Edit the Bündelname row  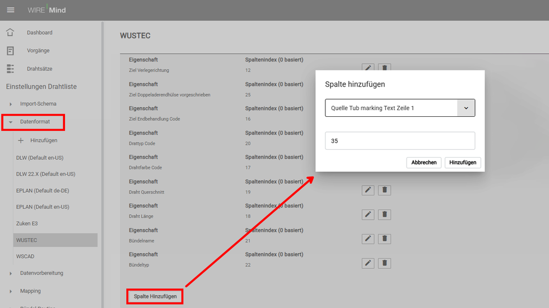tap(368, 239)
